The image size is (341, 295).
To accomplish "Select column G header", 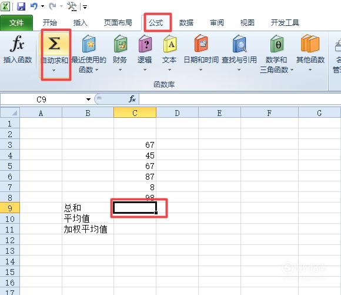I will [319, 113].
